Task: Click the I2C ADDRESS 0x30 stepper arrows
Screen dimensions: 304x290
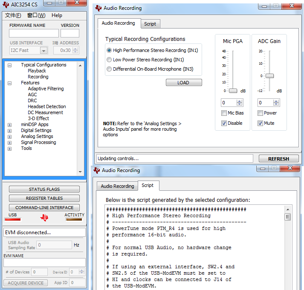Action: (x=75, y=50)
